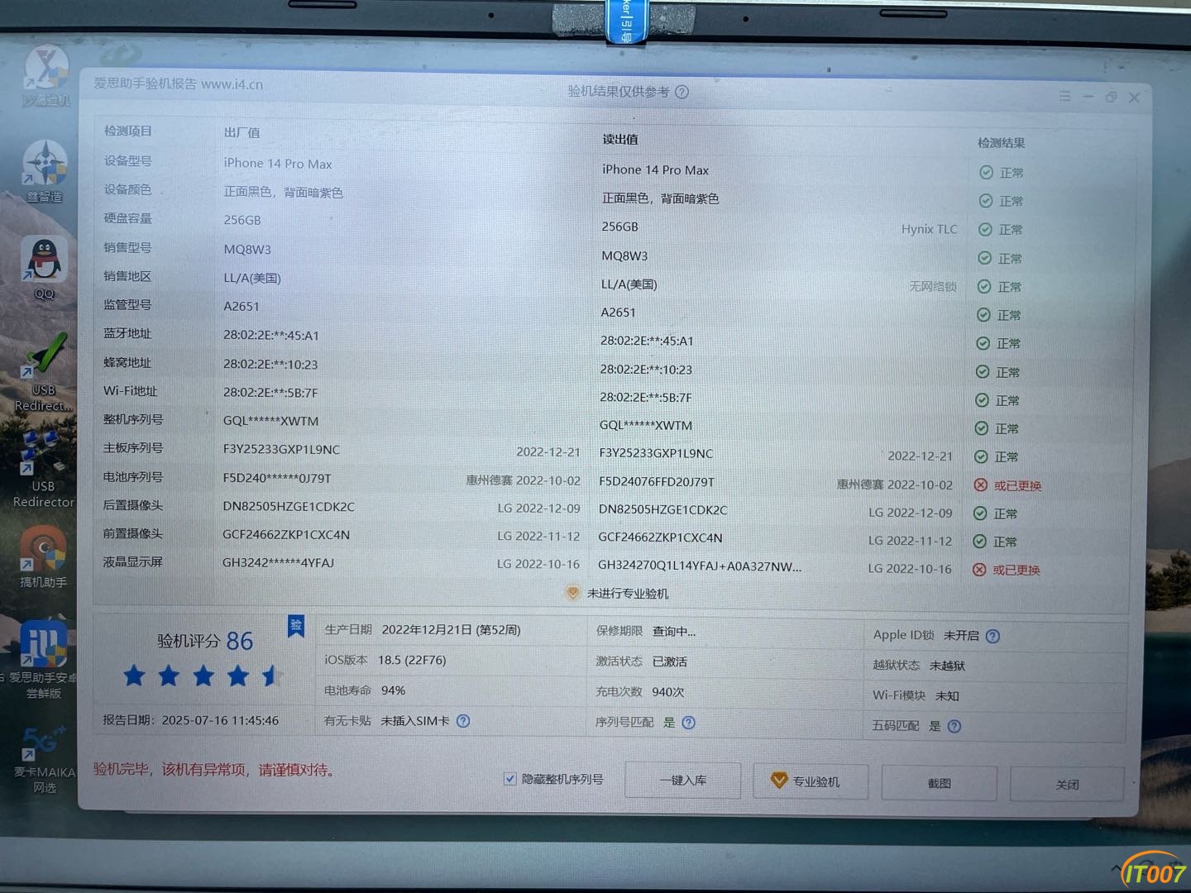Click the green check icon in 蓝牙地址 row
The width and height of the screenshot is (1191, 893).
(x=983, y=343)
